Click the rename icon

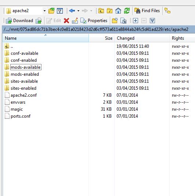tap(75, 21)
